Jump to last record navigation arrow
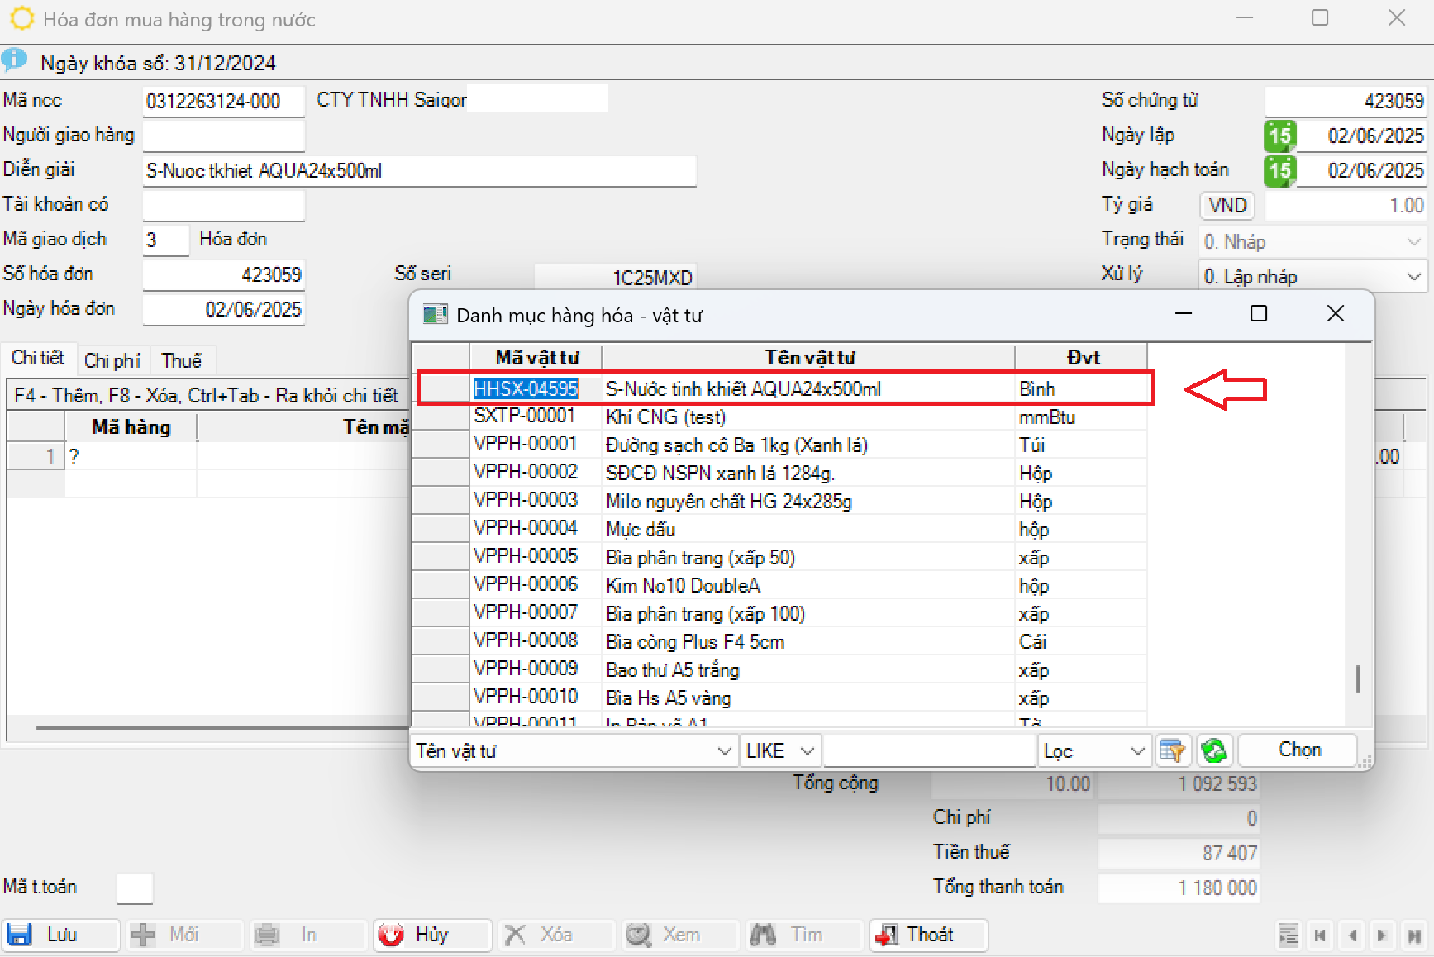Viewport: 1434px width, 957px height. (x=1414, y=936)
